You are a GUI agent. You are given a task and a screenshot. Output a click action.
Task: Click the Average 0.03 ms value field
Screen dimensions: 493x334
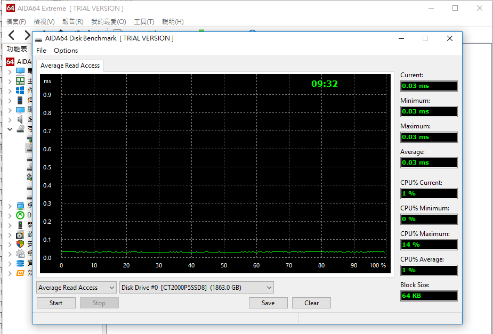(x=429, y=162)
